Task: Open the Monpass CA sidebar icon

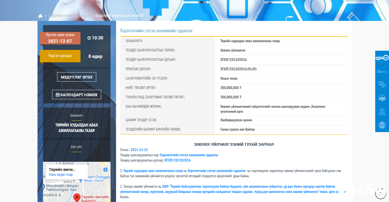Action: 382,58
